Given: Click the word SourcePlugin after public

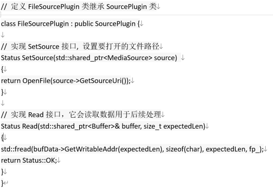Looking at the screenshot, I should coord(115,24).
